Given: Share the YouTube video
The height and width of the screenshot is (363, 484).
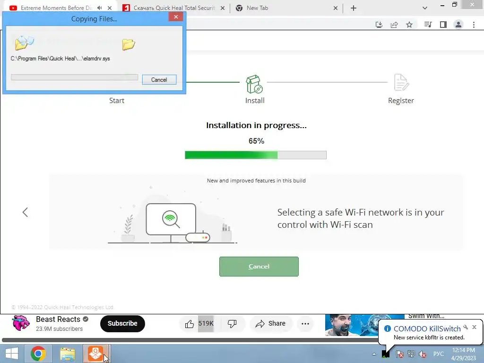Looking at the screenshot, I should [x=270, y=323].
